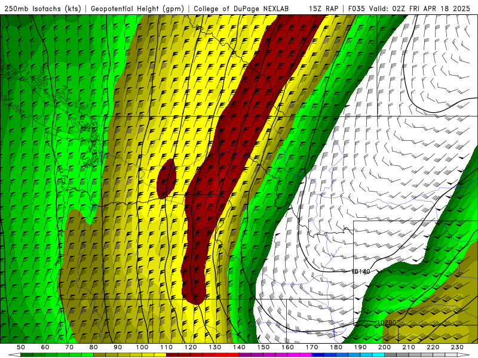Click the "10200" height contour label
478x358 pixels.
point(387,322)
